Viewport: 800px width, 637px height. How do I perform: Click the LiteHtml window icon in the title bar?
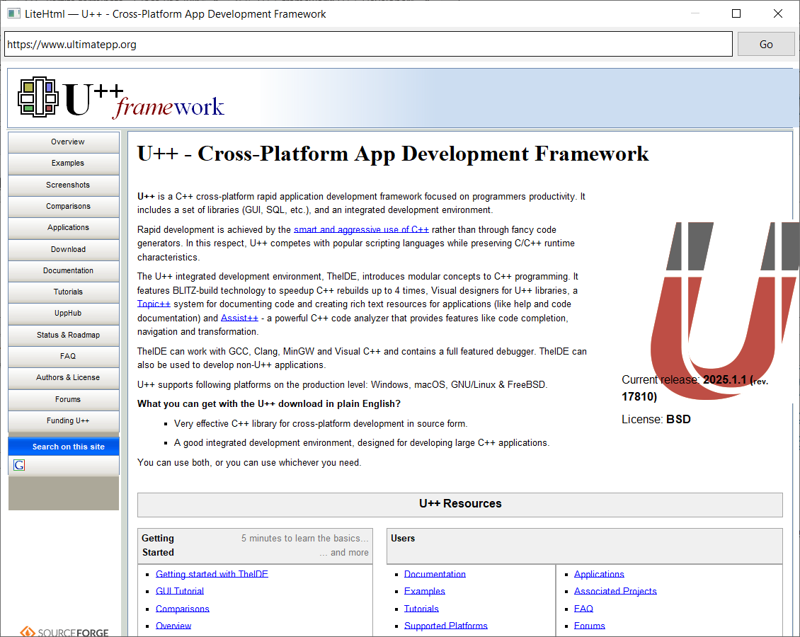pos(13,13)
